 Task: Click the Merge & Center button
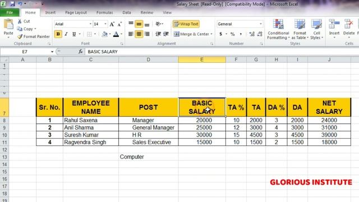pos(191,34)
